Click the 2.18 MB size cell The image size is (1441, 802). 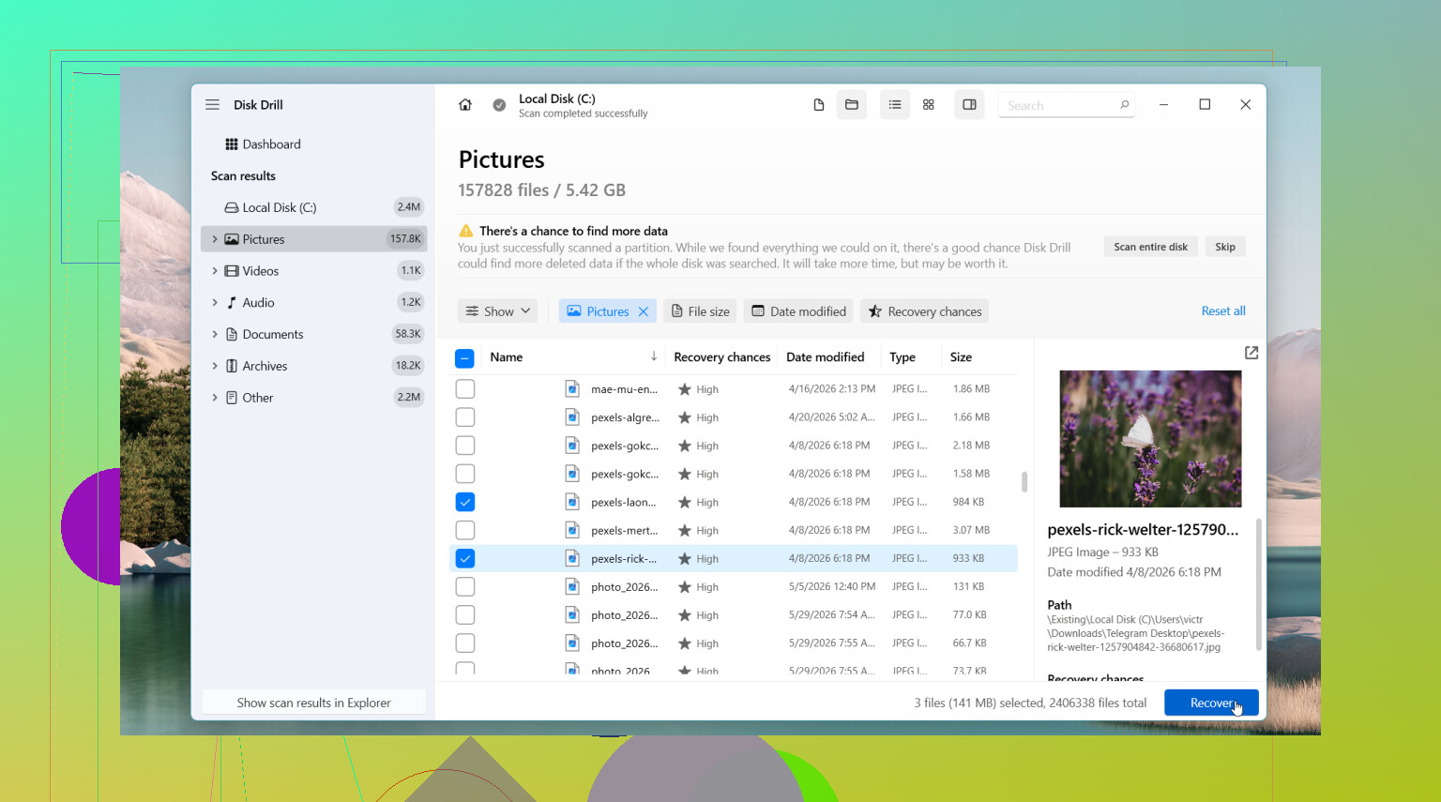(971, 446)
